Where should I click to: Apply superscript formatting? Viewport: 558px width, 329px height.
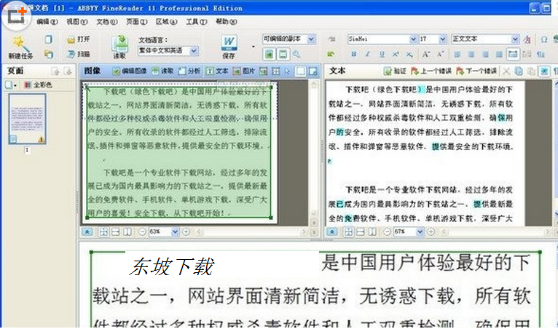tap(396, 54)
